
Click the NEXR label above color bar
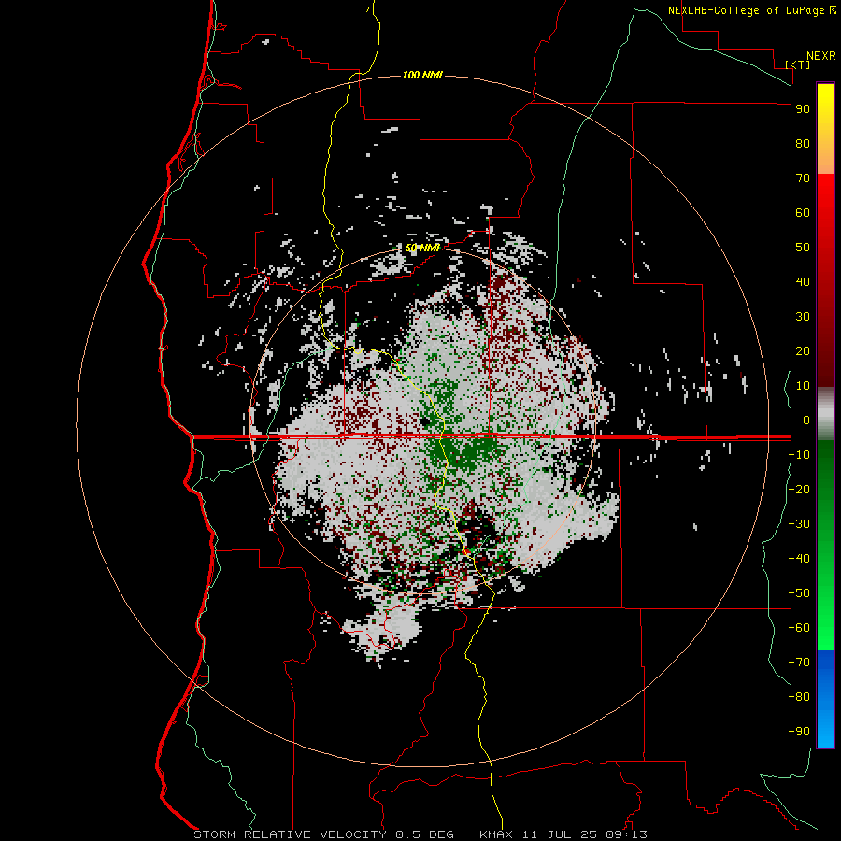coord(821,56)
